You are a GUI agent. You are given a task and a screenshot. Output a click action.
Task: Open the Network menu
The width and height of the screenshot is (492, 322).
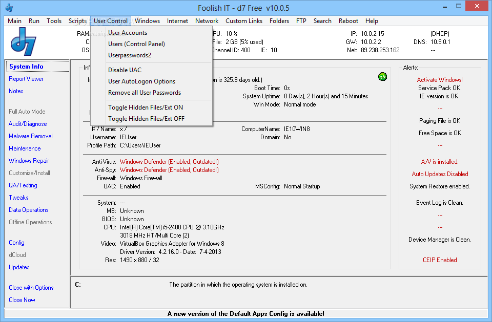207,21
